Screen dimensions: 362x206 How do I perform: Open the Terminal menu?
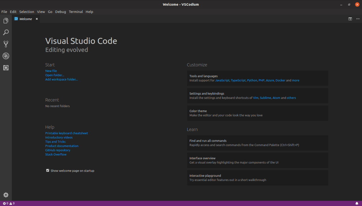point(76,12)
